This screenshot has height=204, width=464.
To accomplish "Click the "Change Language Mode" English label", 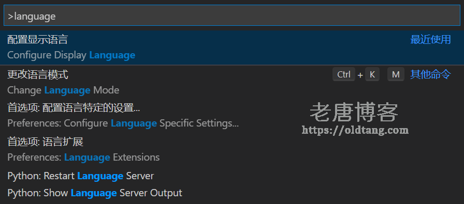I will (x=63, y=90).
